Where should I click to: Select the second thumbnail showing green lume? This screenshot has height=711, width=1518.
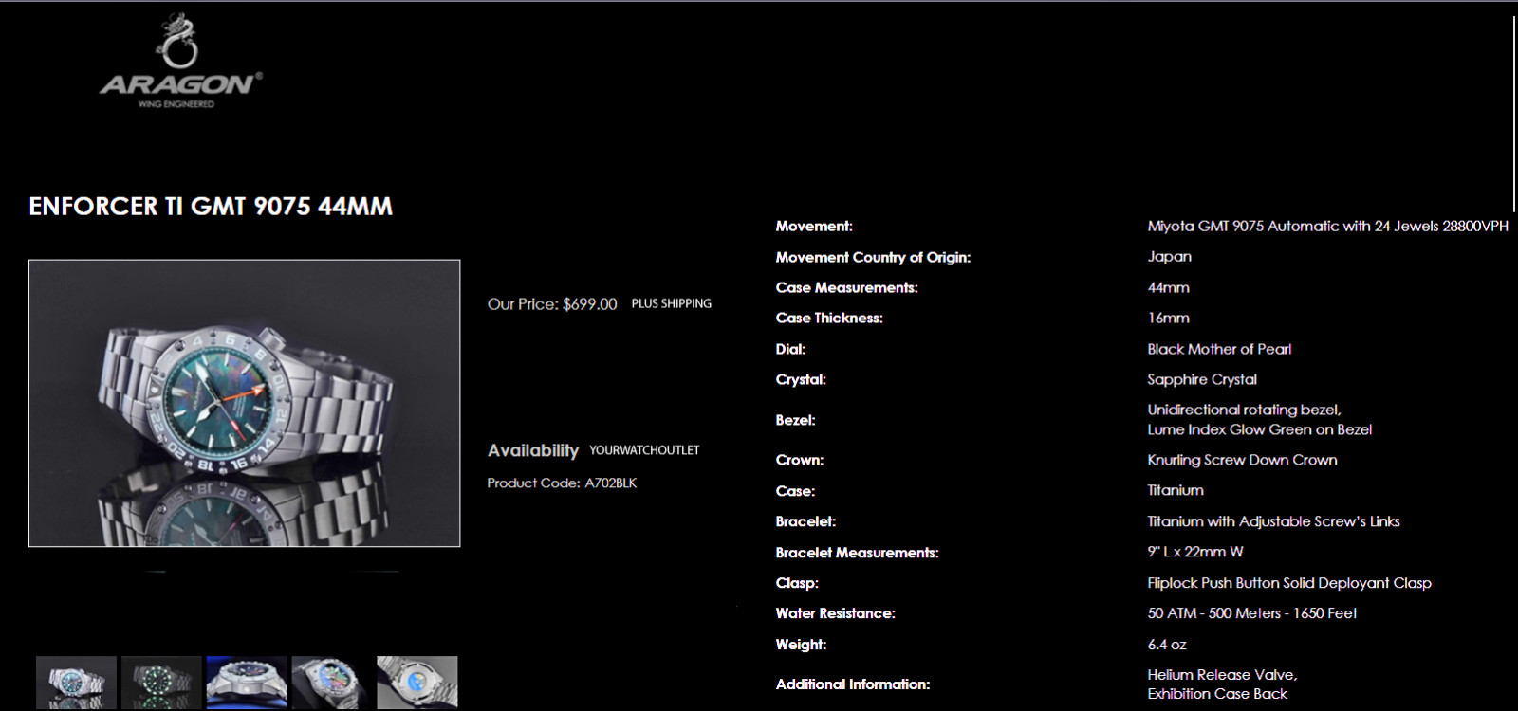pyautogui.click(x=161, y=683)
